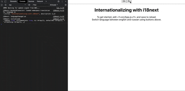This screenshot has width=185, height=91.
Task: Click the 'To get started, edit' paragraph line
Action: click(x=127, y=17)
